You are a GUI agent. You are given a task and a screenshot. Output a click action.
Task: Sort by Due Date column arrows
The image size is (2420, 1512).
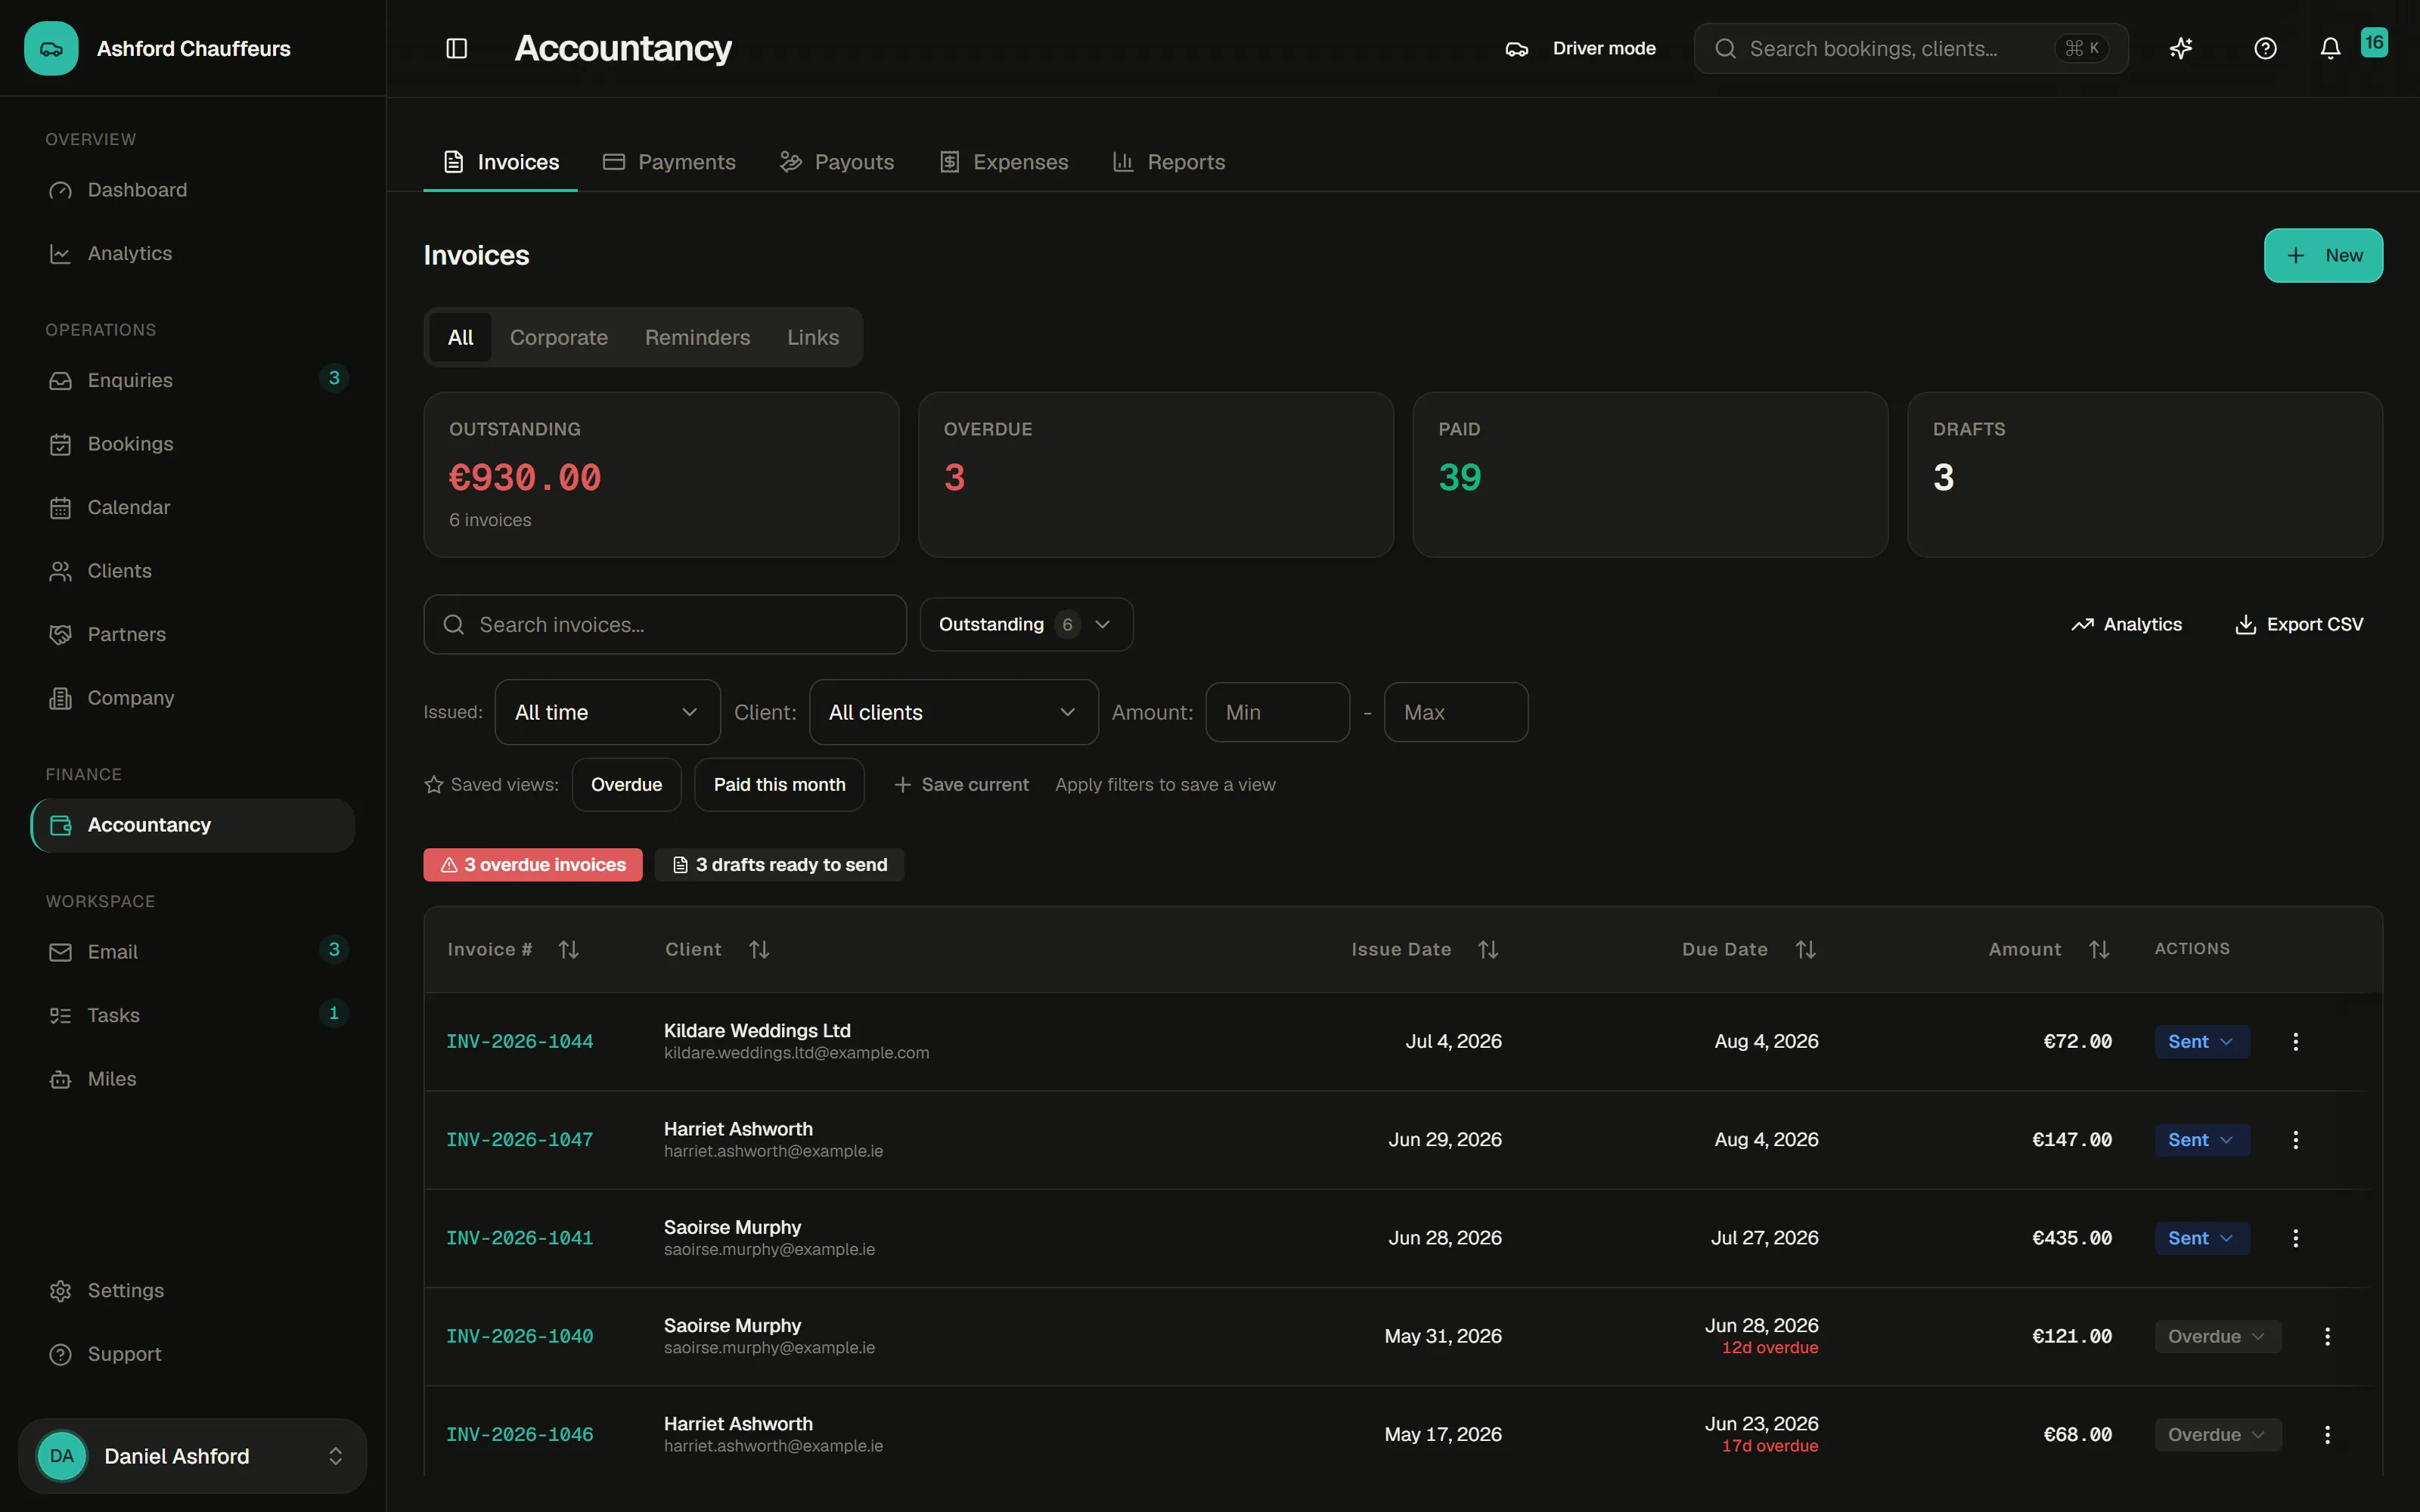pyautogui.click(x=1805, y=949)
